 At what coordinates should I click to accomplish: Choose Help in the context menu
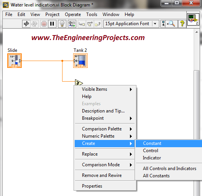pos(105,96)
